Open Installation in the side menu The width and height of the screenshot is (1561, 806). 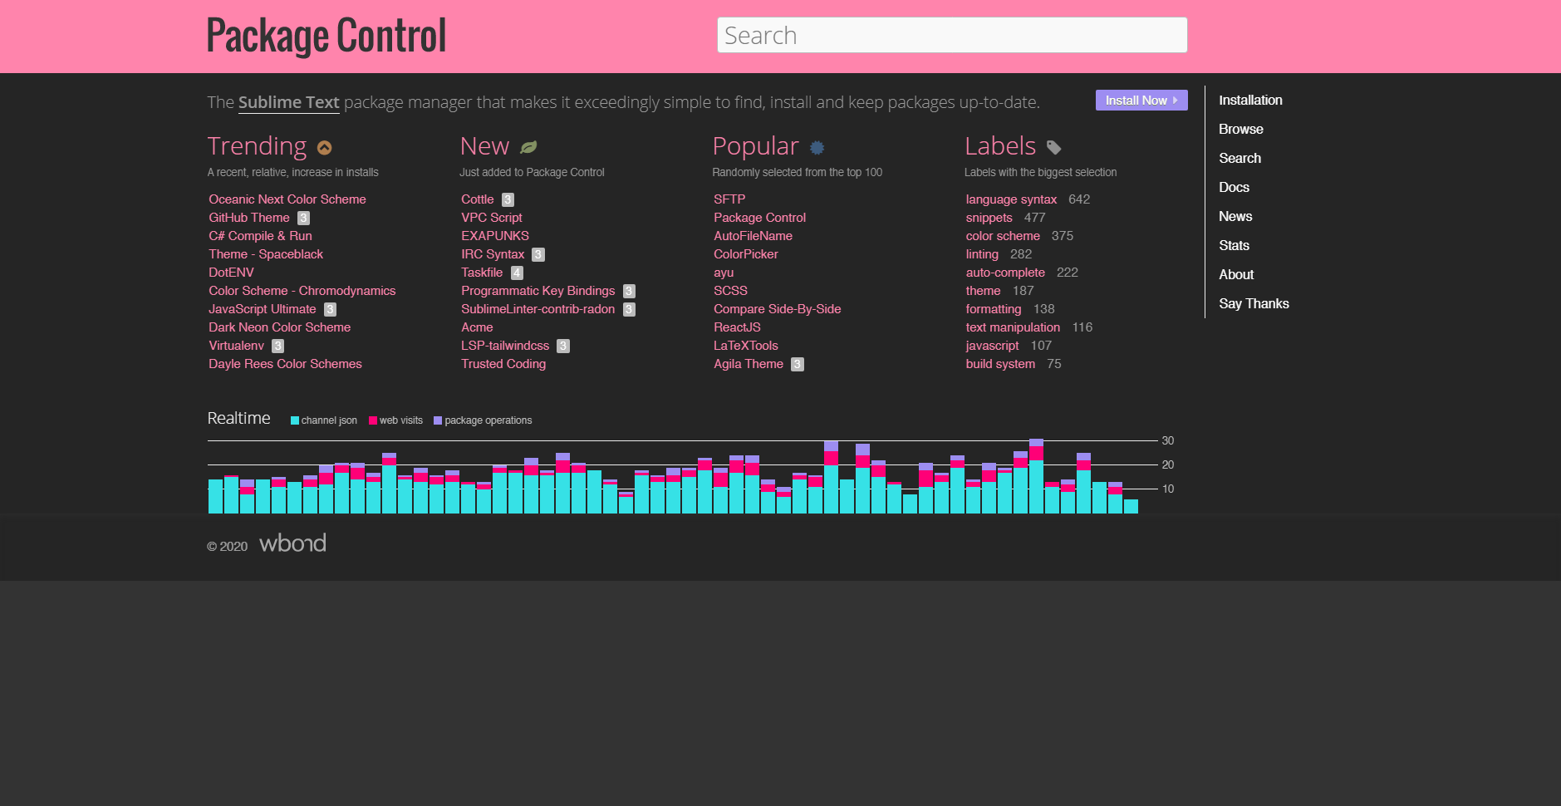point(1250,100)
